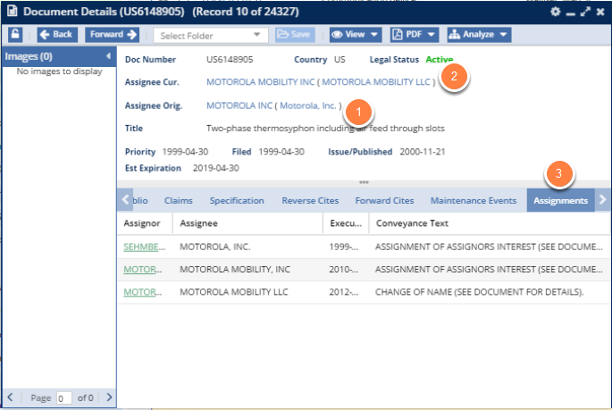Sort by Conveyance Text column header

[x=490, y=223]
